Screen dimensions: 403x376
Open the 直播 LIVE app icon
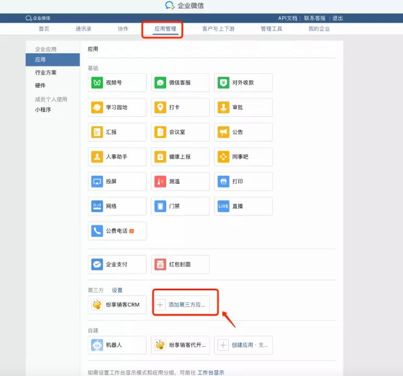pos(223,206)
